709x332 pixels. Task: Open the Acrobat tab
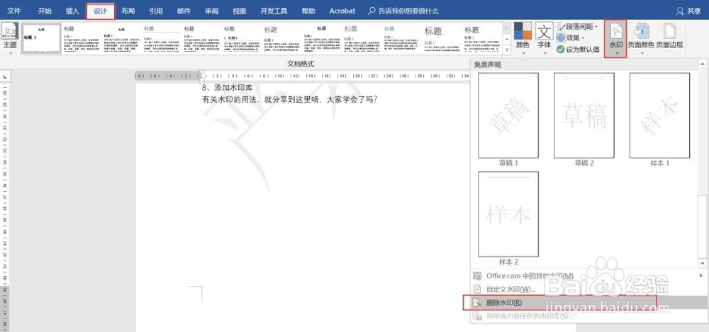342,11
